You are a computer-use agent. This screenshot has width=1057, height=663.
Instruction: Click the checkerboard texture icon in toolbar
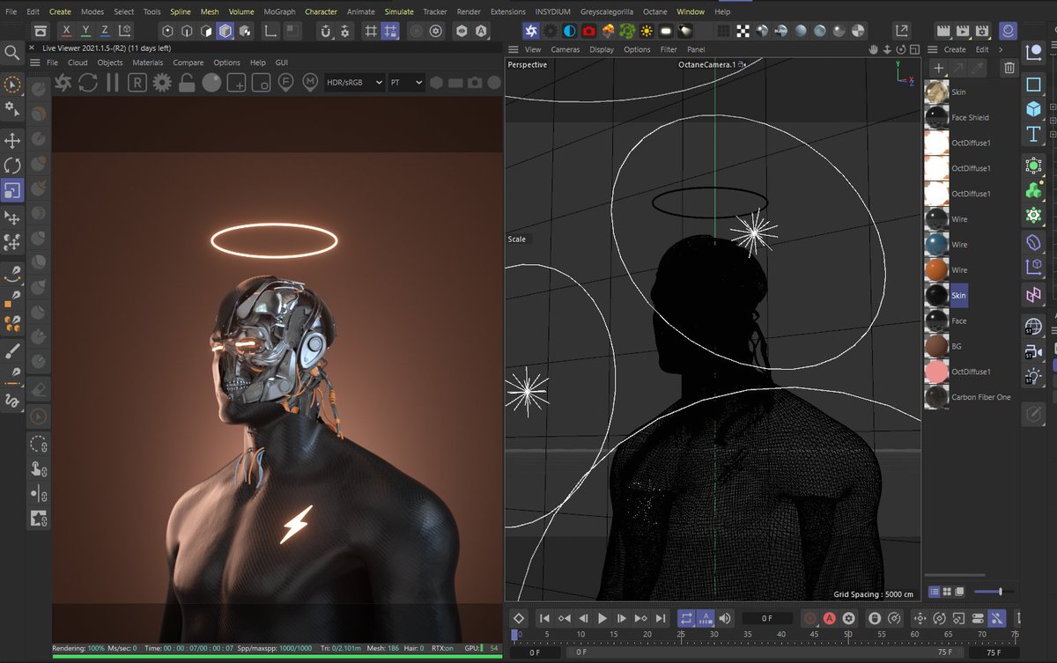click(x=743, y=31)
